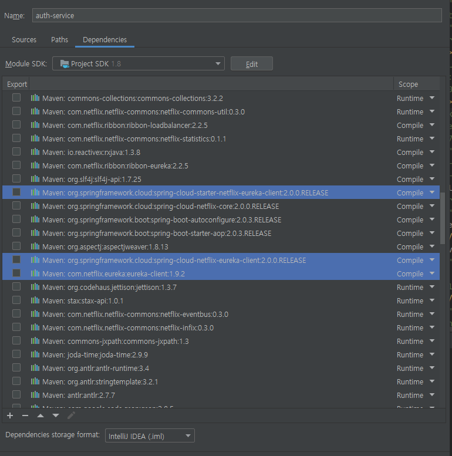The image size is (452, 456).
Task: Click library icon of ribbon-loadbalancer:2.2.5 row
Action: coord(35,125)
